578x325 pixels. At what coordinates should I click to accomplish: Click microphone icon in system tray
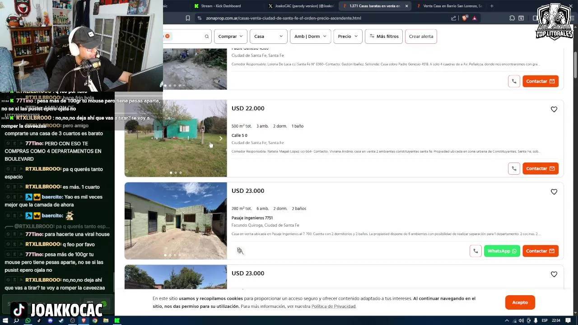535,320
